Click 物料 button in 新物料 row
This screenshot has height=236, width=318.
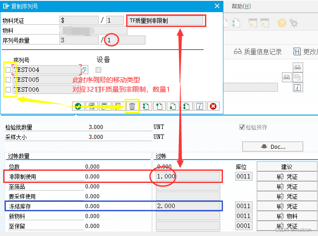pos(287,216)
